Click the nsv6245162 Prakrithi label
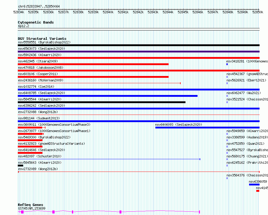 coord(247,163)
